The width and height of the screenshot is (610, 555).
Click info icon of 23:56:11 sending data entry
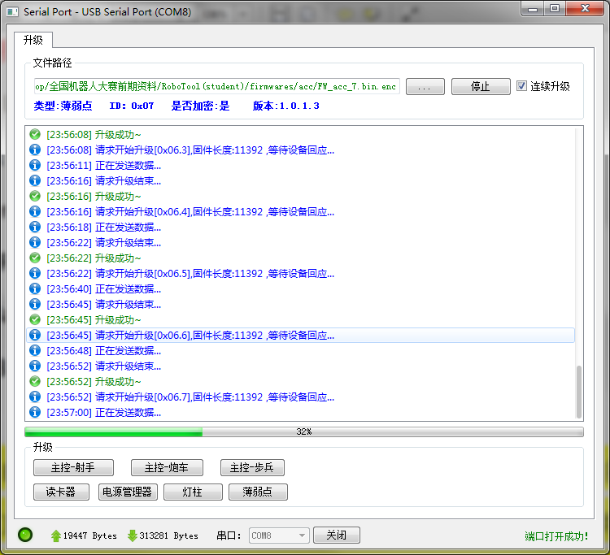point(35,165)
